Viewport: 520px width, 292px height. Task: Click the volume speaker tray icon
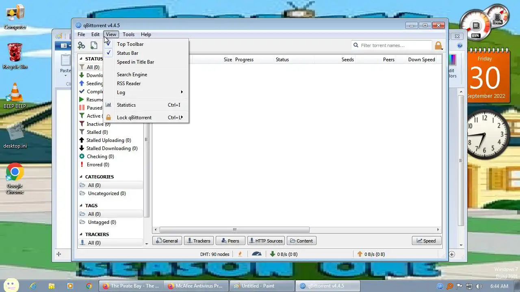[x=479, y=286]
